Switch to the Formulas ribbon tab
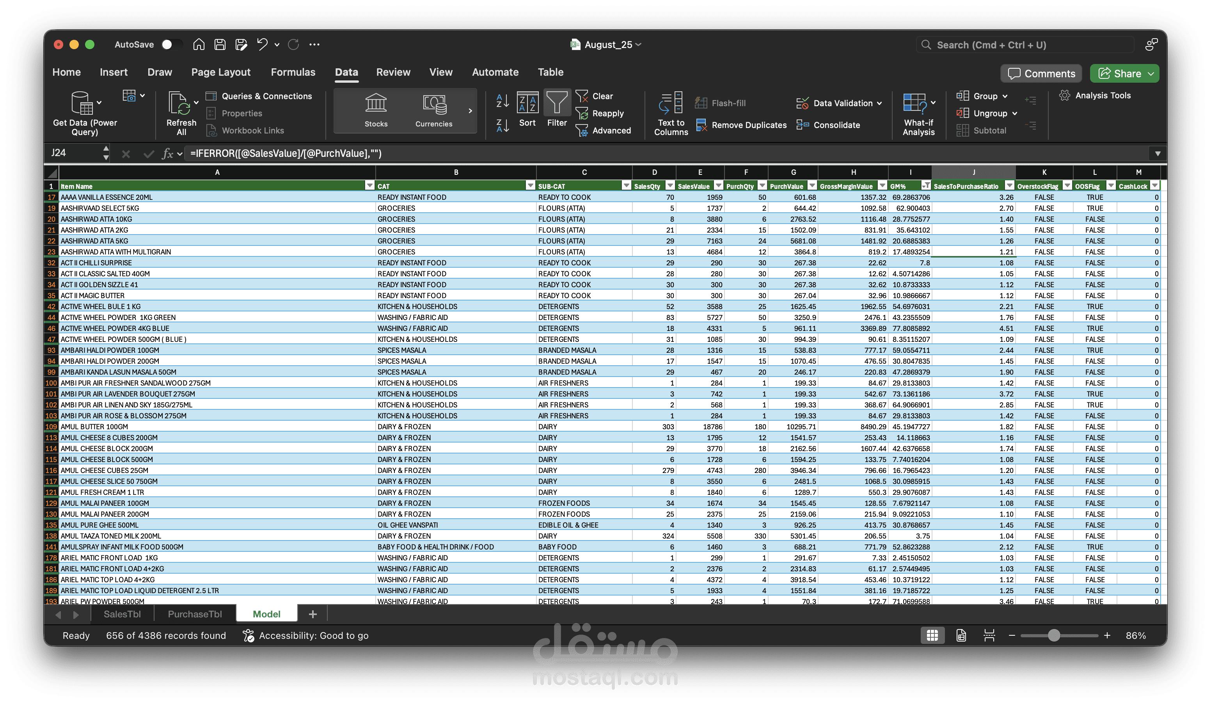This screenshot has width=1211, height=704. tap(293, 72)
